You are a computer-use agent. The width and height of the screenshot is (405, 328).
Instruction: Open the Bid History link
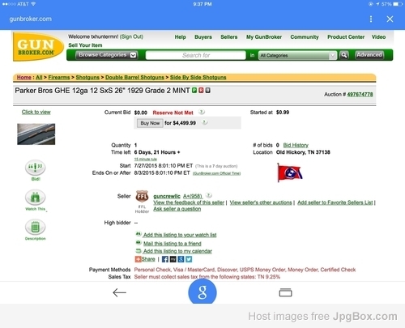click(296, 145)
